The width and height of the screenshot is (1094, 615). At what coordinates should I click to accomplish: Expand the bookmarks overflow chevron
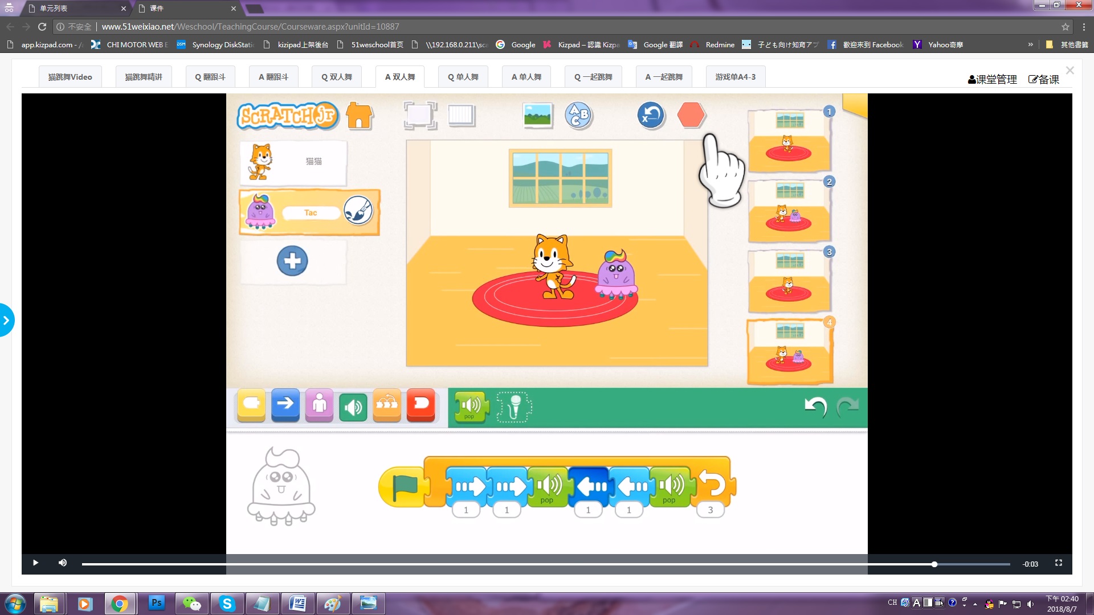point(1030,44)
